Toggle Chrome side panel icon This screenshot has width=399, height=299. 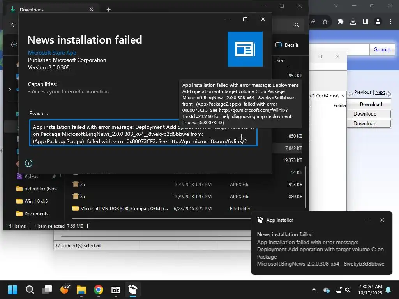(x=365, y=22)
